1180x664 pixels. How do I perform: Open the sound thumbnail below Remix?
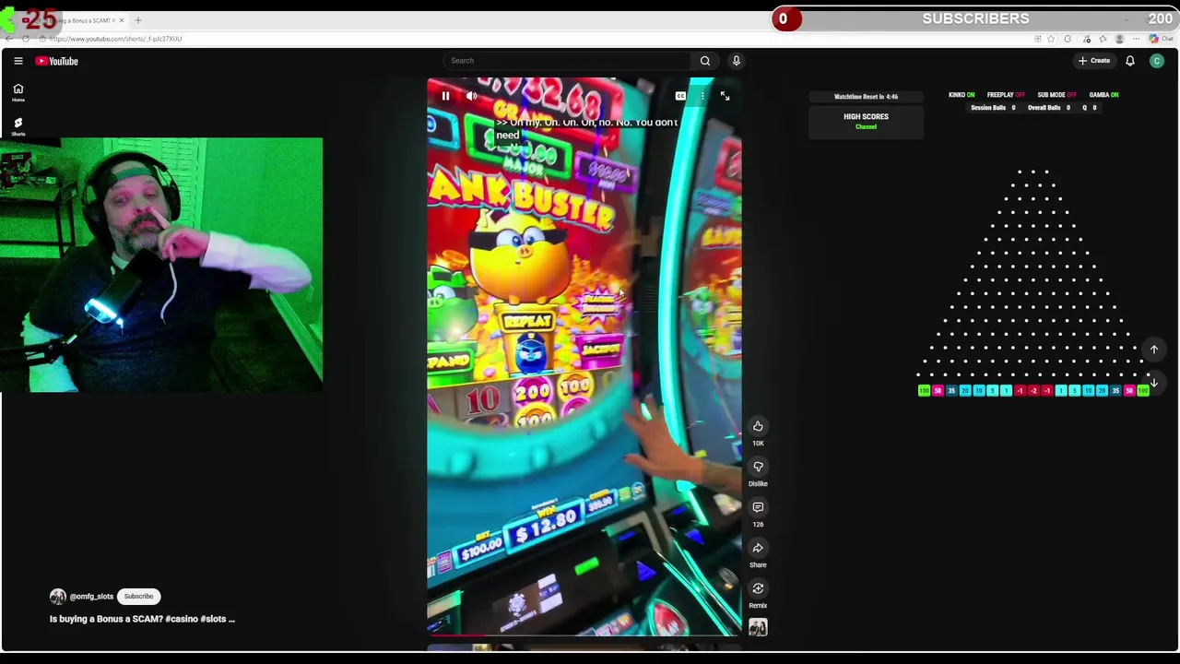(758, 627)
